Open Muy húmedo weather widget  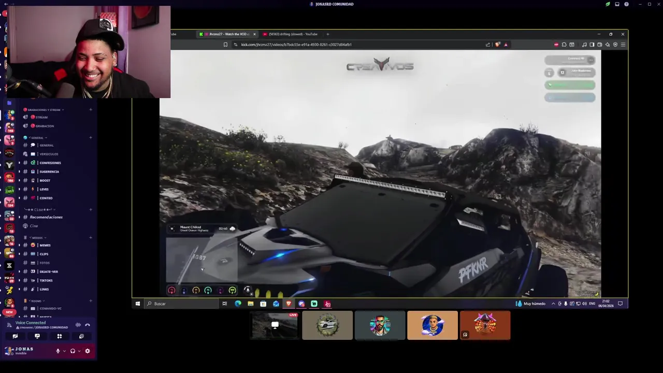coord(530,304)
